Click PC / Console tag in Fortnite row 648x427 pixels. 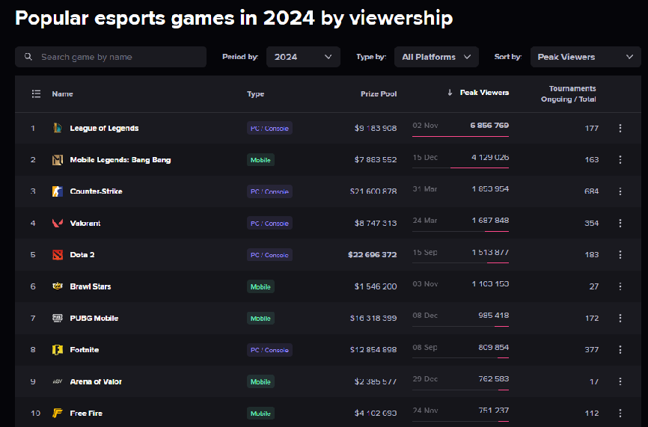tap(269, 350)
